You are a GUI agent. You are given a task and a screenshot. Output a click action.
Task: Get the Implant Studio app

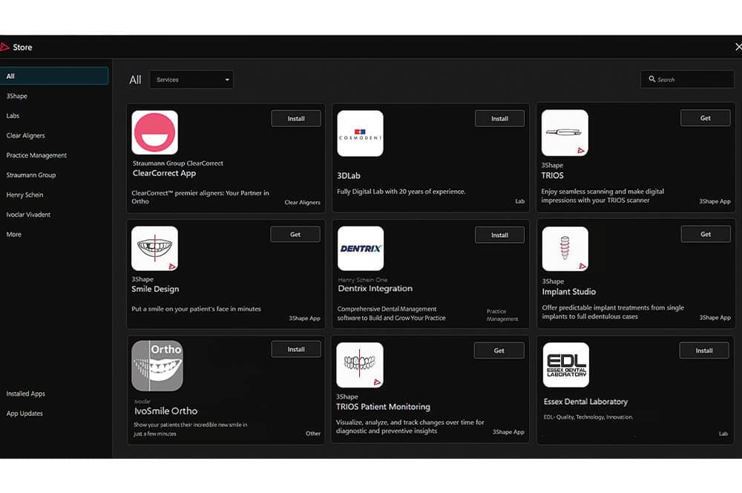(706, 235)
